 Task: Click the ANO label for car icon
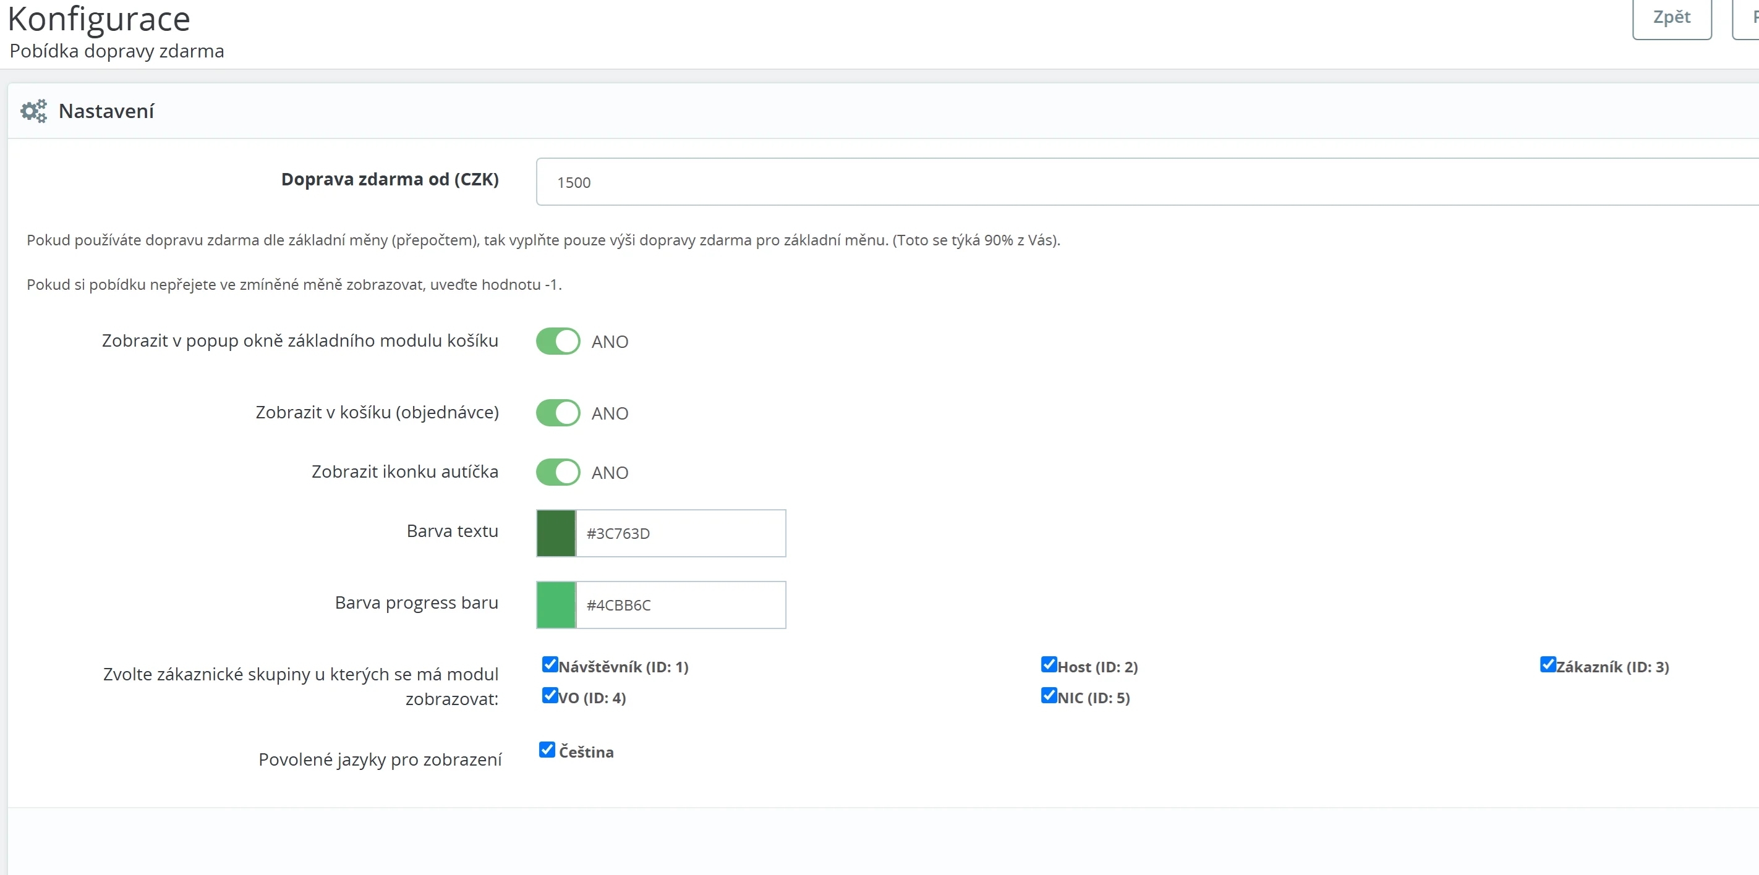609,473
